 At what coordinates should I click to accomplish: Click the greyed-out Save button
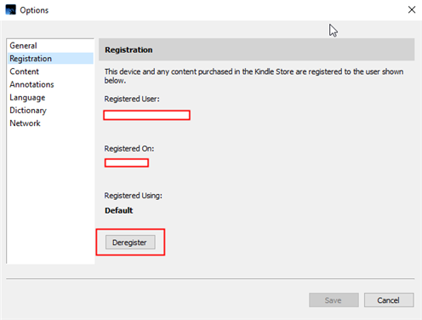pyautogui.click(x=334, y=300)
